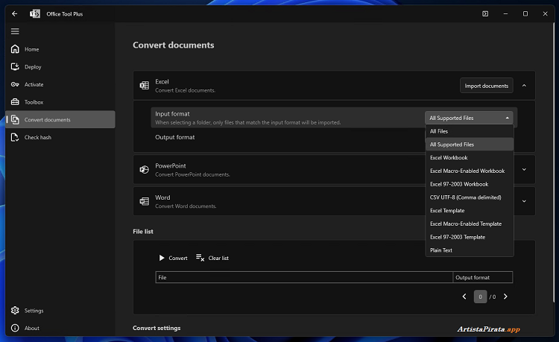The width and height of the screenshot is (559, 342).
Task: Click the Convert play icon
Action: [162, 258]
